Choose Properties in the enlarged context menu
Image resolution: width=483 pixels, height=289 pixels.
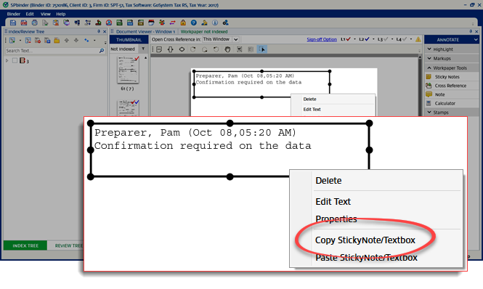(x=336, y=219)
